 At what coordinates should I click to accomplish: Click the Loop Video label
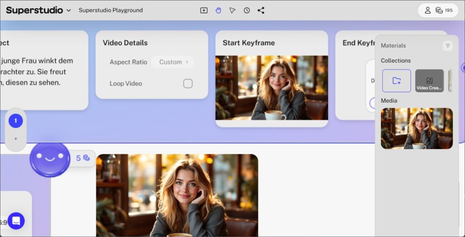(x=126, y=84)
